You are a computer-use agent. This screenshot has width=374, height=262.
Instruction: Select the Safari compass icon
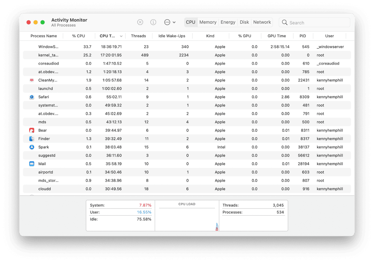pos(32,97)
